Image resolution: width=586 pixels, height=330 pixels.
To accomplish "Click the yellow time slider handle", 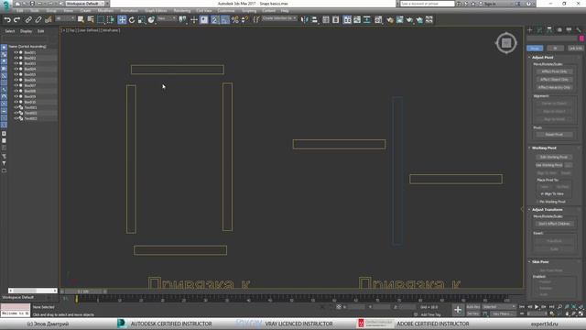I will pyautogui.click(x=77, y=299).
